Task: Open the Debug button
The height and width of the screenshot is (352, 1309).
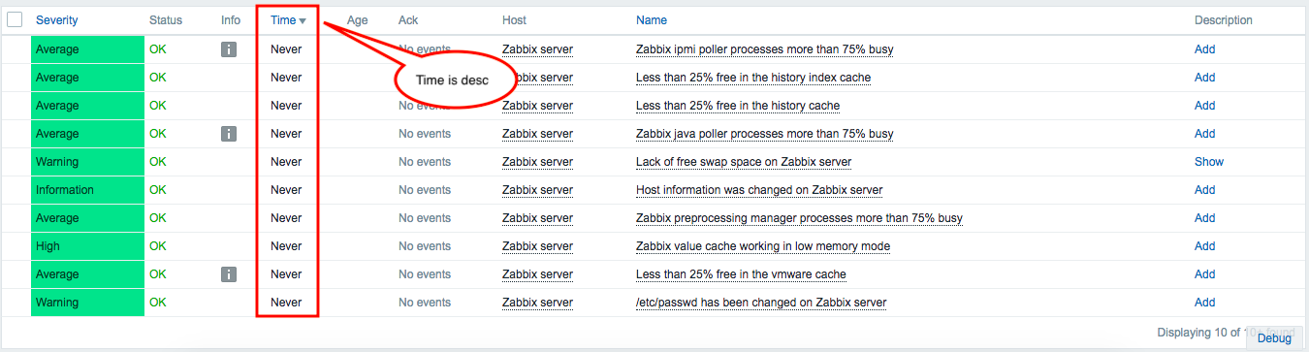Action: [1274, 338]
